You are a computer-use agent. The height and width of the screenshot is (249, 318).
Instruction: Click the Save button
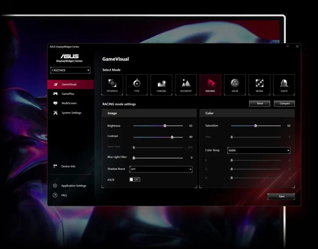(x=281, y=196)
